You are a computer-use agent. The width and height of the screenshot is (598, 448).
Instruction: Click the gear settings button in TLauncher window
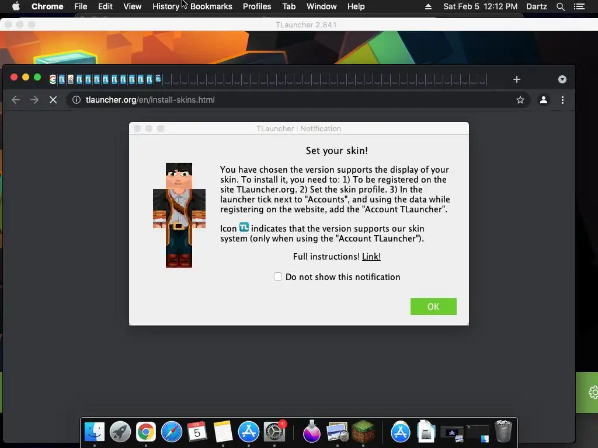593,392
